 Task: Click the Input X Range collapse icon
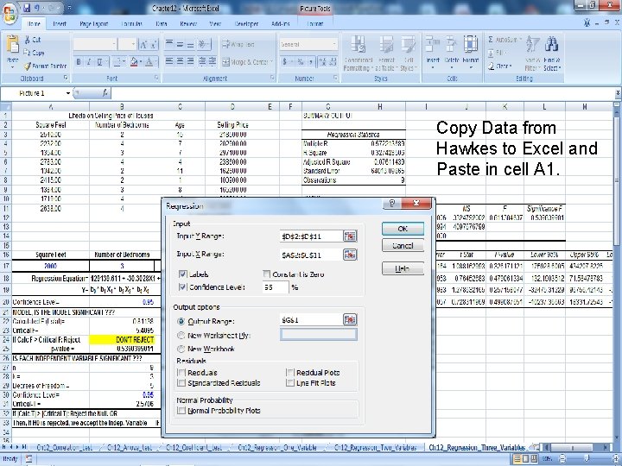click(x=350, y=255)
